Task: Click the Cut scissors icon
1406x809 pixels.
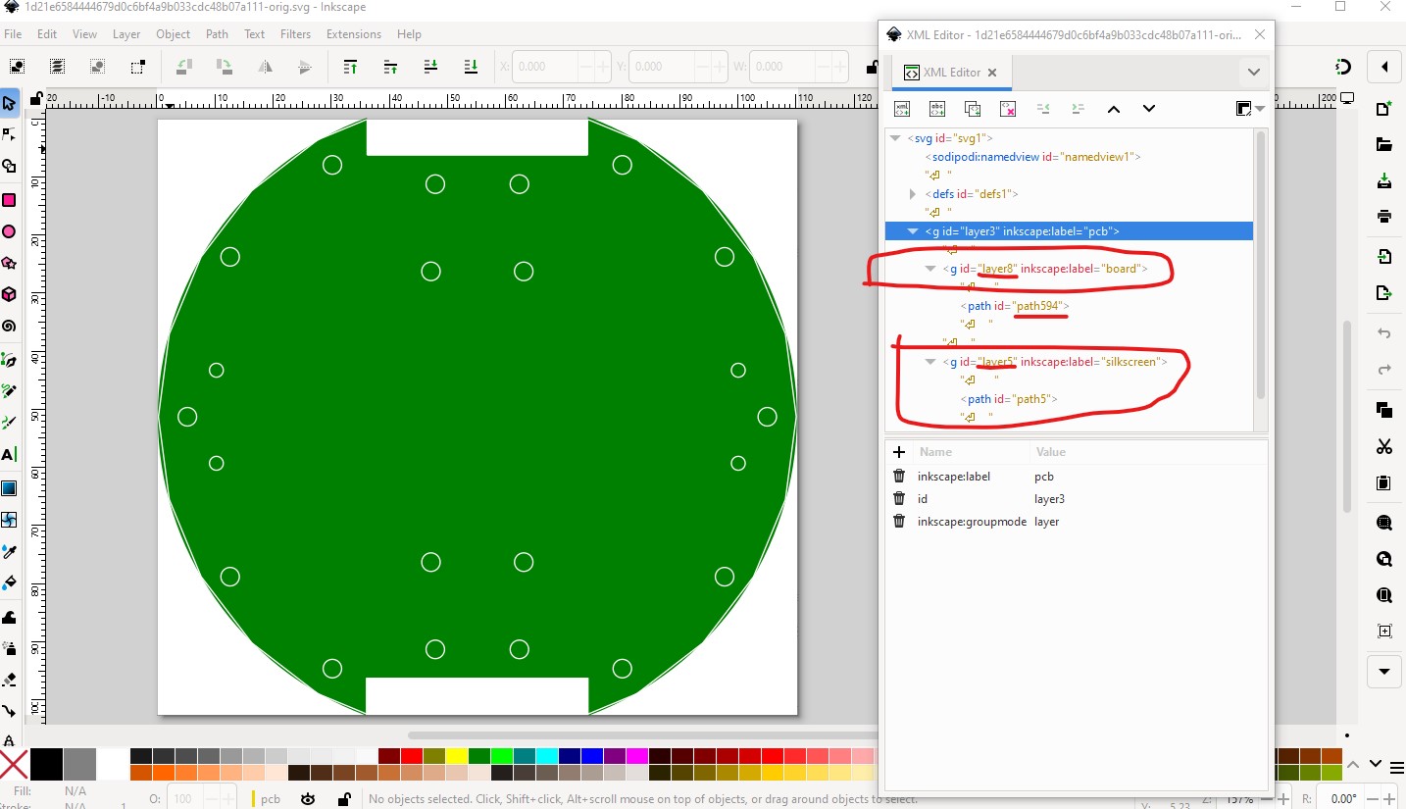Action: pos(1383,447)
